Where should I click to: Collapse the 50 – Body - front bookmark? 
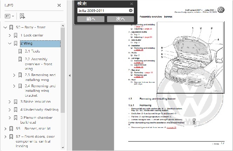(x=5, y=27)
